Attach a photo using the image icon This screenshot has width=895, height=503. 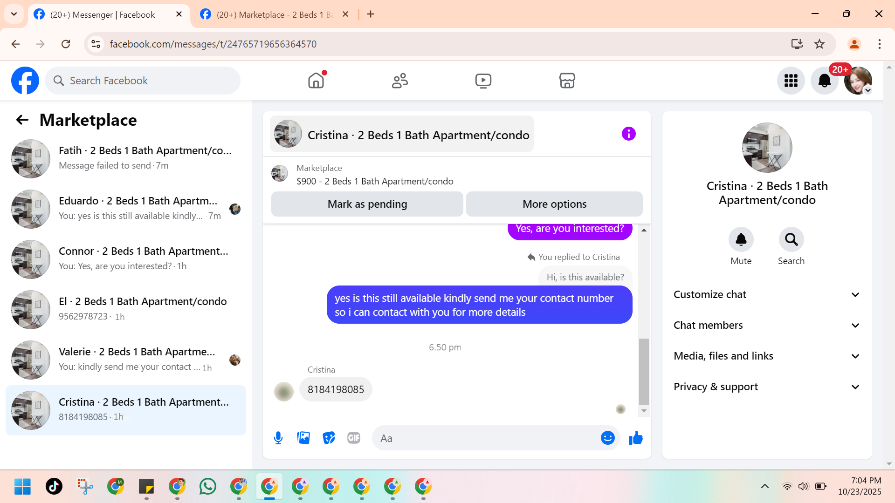point(303,438)
